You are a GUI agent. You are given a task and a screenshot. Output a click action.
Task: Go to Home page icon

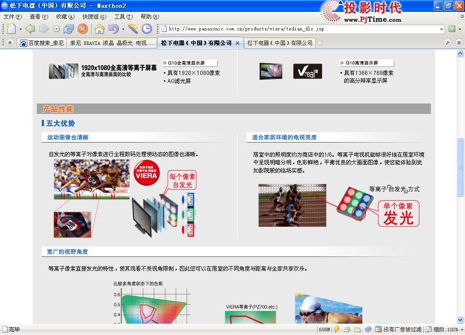coord(99,29)
